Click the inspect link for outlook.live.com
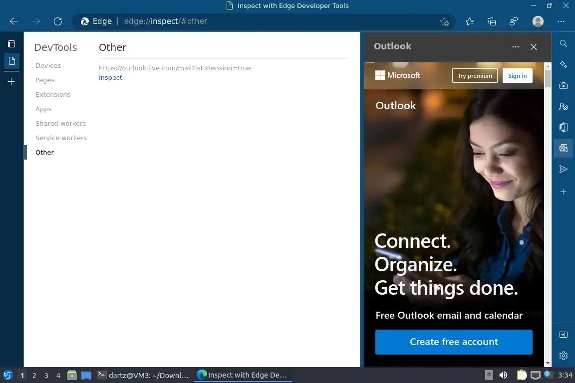The height and width of the screenshot is (383, 575). point(110,78)
